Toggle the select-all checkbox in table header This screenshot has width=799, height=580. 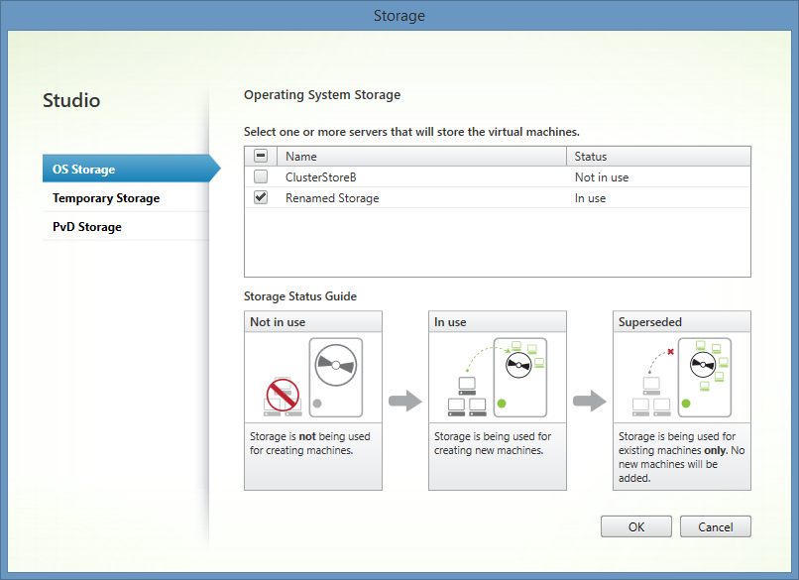[261, 157]
